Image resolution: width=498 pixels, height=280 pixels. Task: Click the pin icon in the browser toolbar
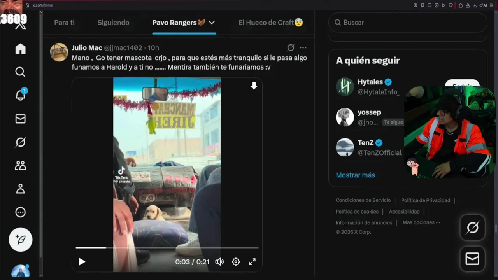[x=423, y=5]
